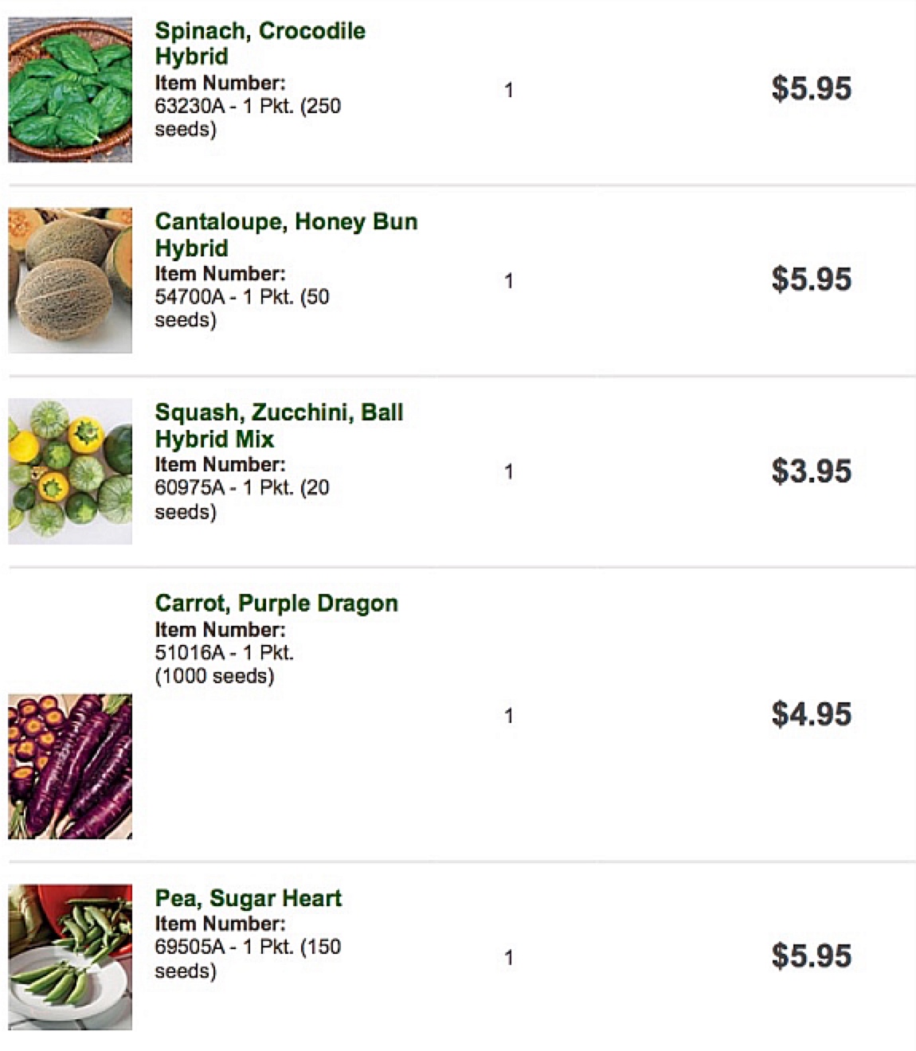Image resolution: width=916 pixels, height=1051 pixels.
Task: Open Carrot, Purple Dragon product link
Action: 276,603
